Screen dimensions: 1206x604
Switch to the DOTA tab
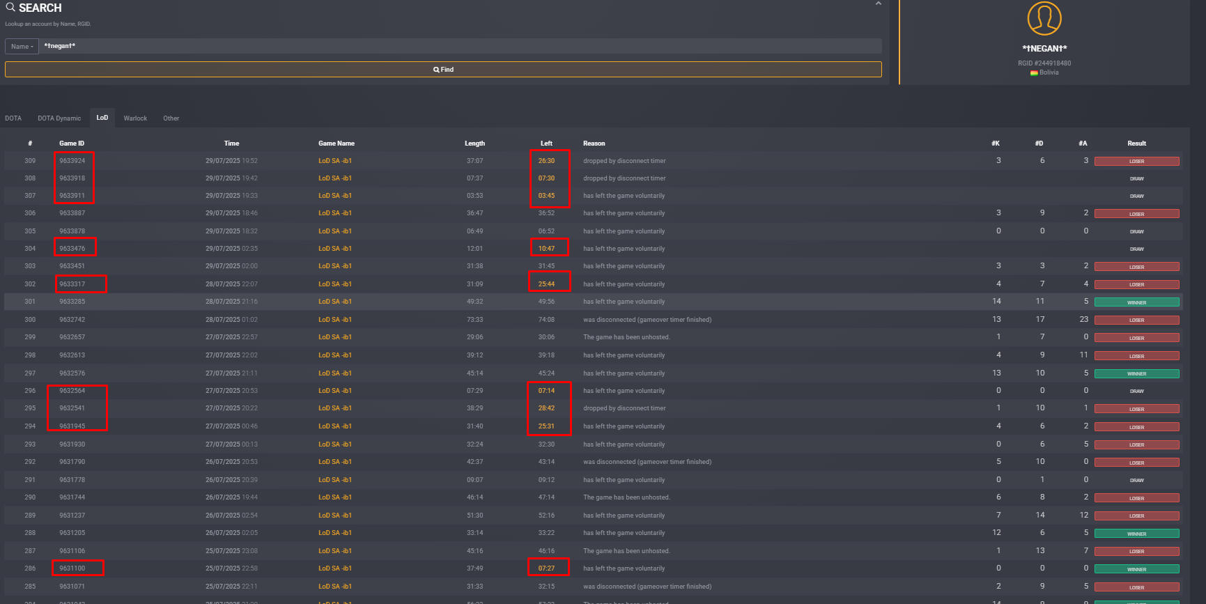(x=13, y=118)
